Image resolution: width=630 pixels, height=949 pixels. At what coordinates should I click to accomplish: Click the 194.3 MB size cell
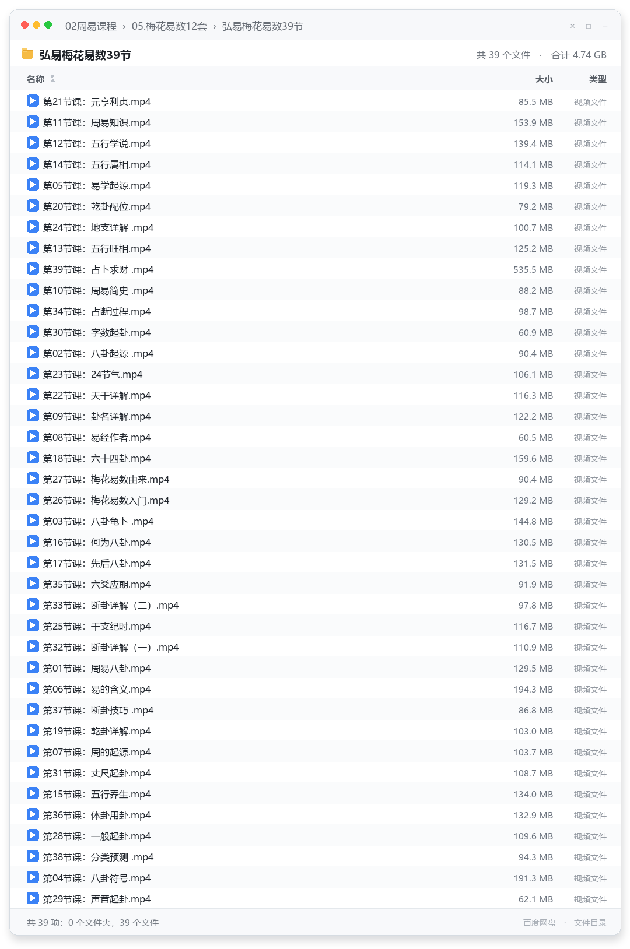pos(533,690)
